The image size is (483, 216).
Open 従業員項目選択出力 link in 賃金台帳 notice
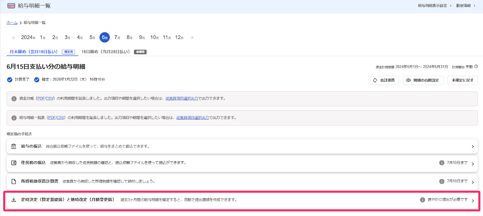pyautogui.click(x=182, y=98)
